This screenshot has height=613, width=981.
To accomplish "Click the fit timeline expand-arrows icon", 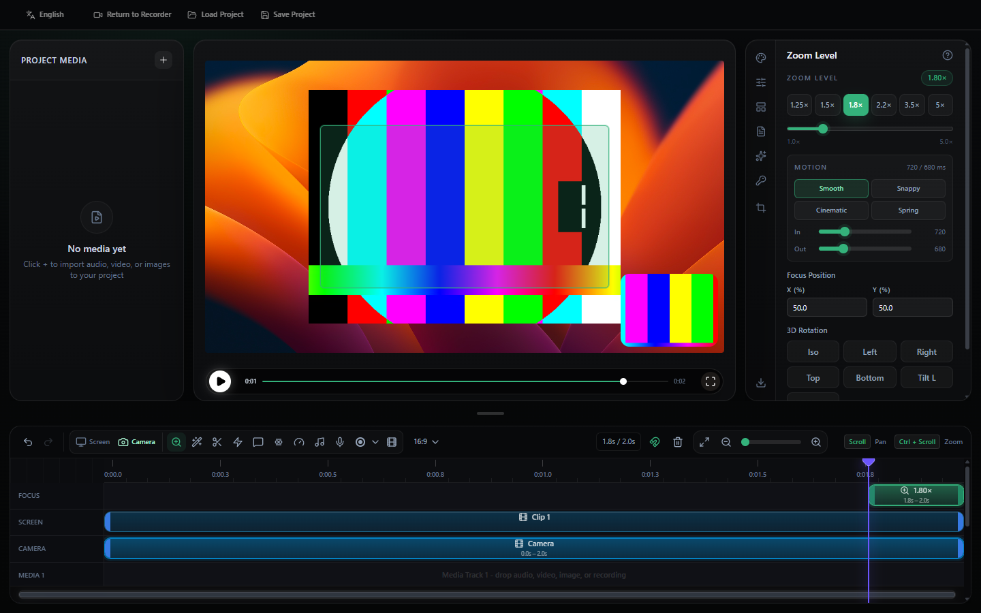I will tap(704, 442).
